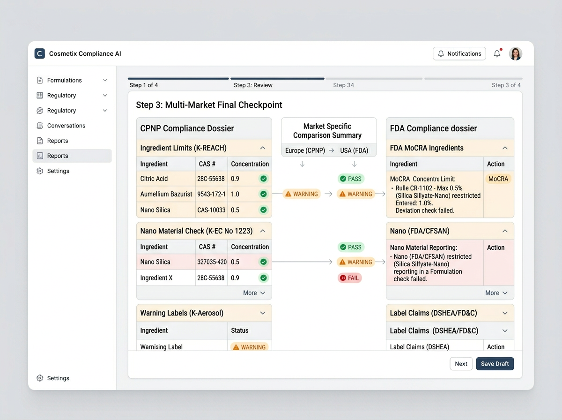Open the Formulations section in the sidebar

tap(64, 80)
